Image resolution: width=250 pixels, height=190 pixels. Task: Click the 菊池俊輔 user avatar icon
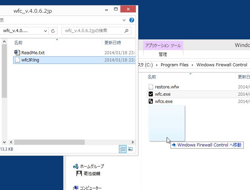point(79,173)
